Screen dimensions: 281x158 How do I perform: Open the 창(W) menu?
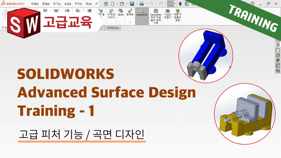(x=89, y=4)
